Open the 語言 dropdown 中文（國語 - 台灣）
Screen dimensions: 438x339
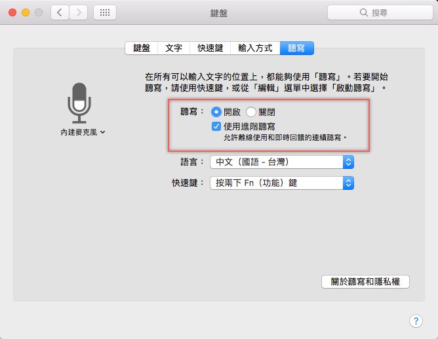282,162
